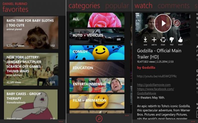Play the Godzilla trailer video
This screenshot has height=123, width=198.
click(163, 23)
